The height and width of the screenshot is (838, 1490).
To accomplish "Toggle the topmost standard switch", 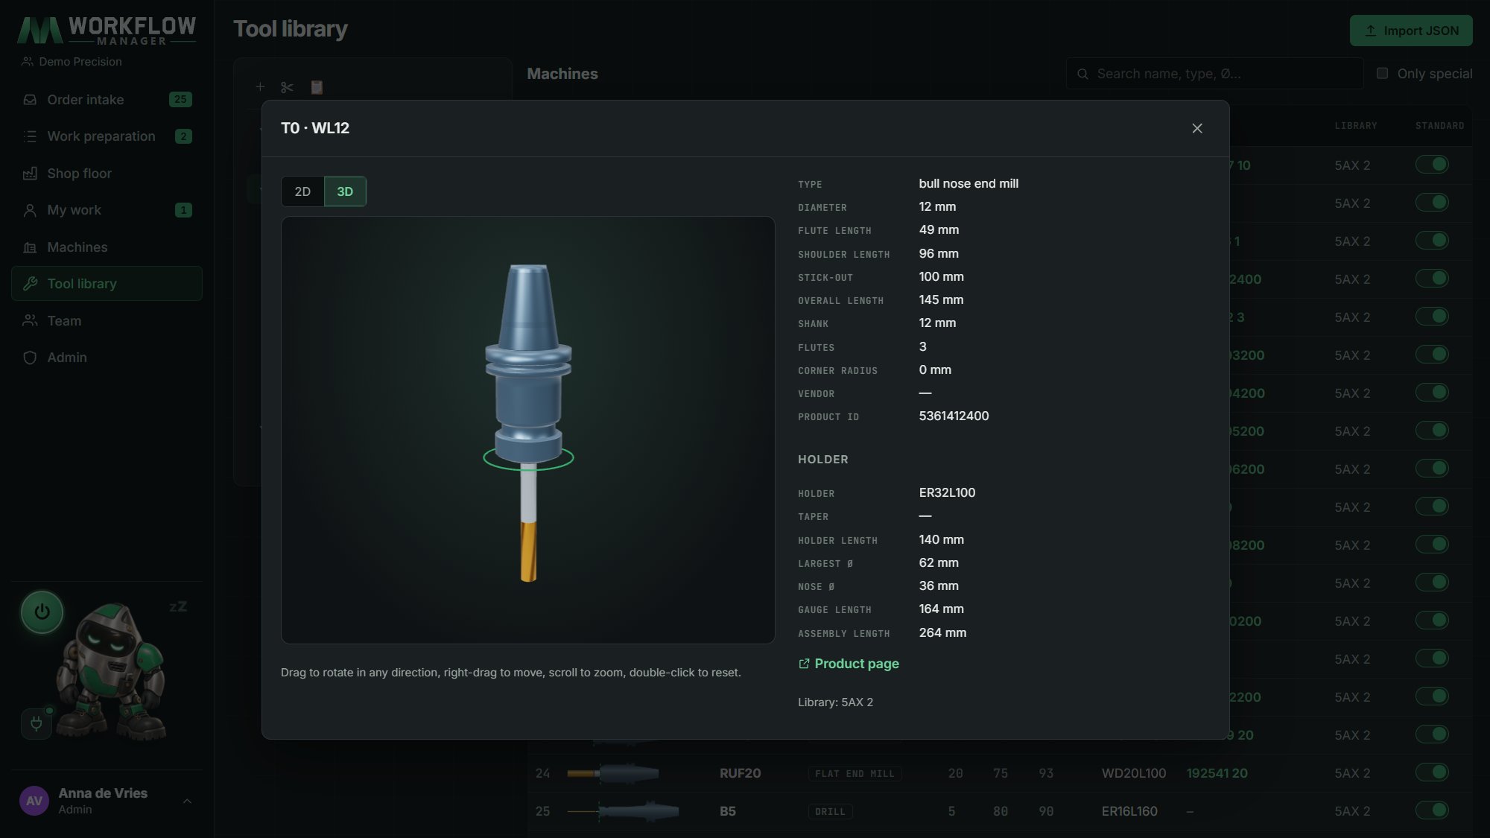I will click(x=1431, y=164).
